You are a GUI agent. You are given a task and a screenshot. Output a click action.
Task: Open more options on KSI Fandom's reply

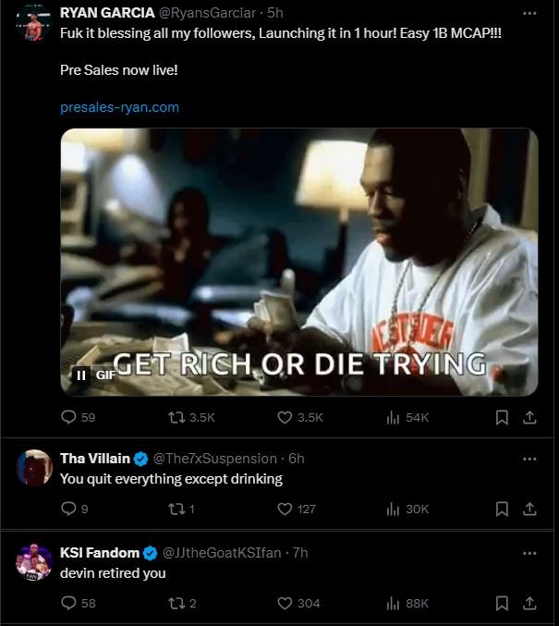tap(529, 553)
